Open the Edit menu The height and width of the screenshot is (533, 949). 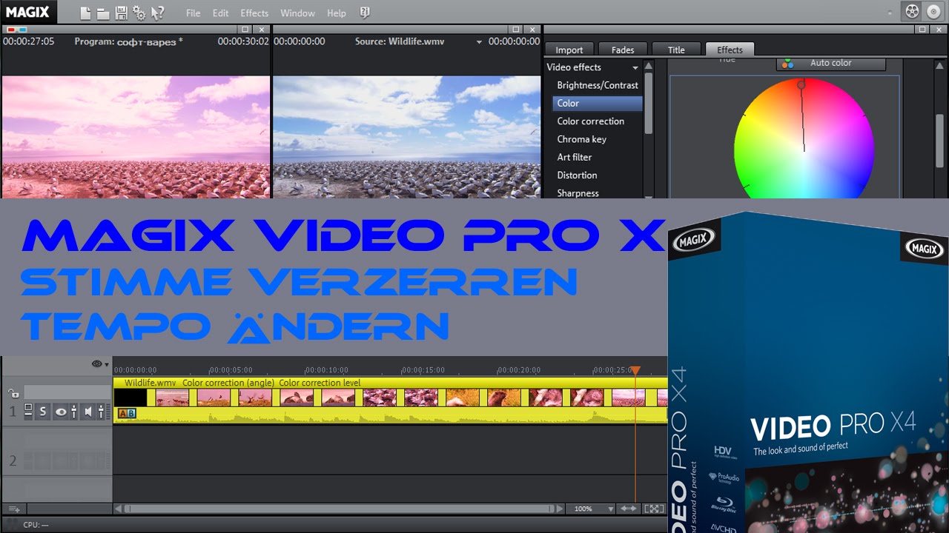pyautogui.click(x=220, y=13)
